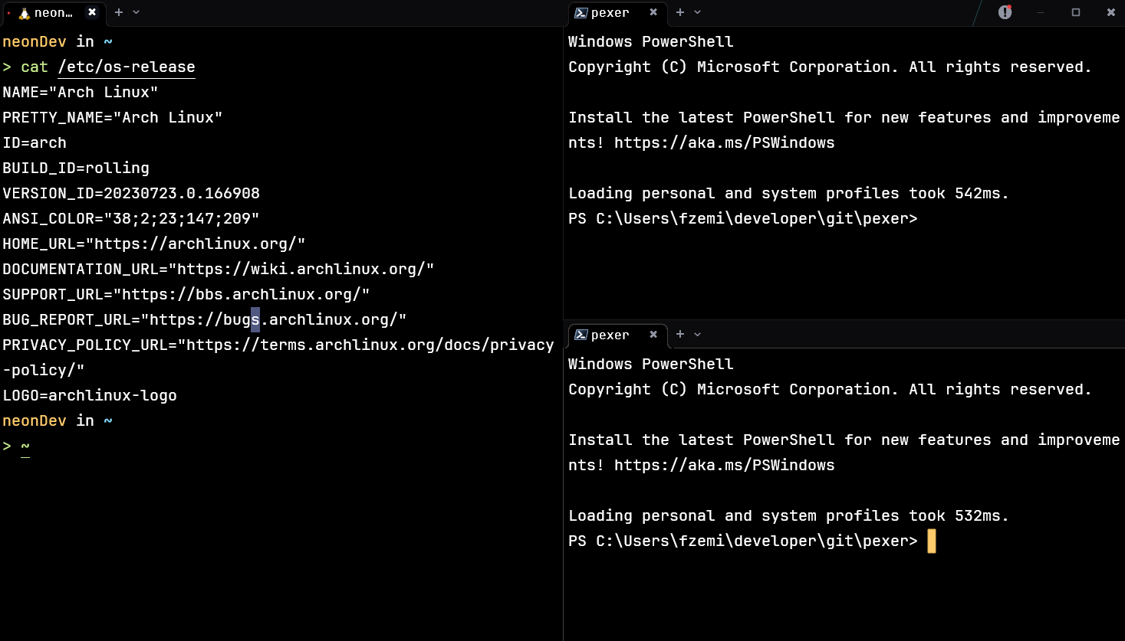Click the https://archlinux.org/ HOME_URL value
Screen dimensions: 1125x641
click(x=196, y=244)
